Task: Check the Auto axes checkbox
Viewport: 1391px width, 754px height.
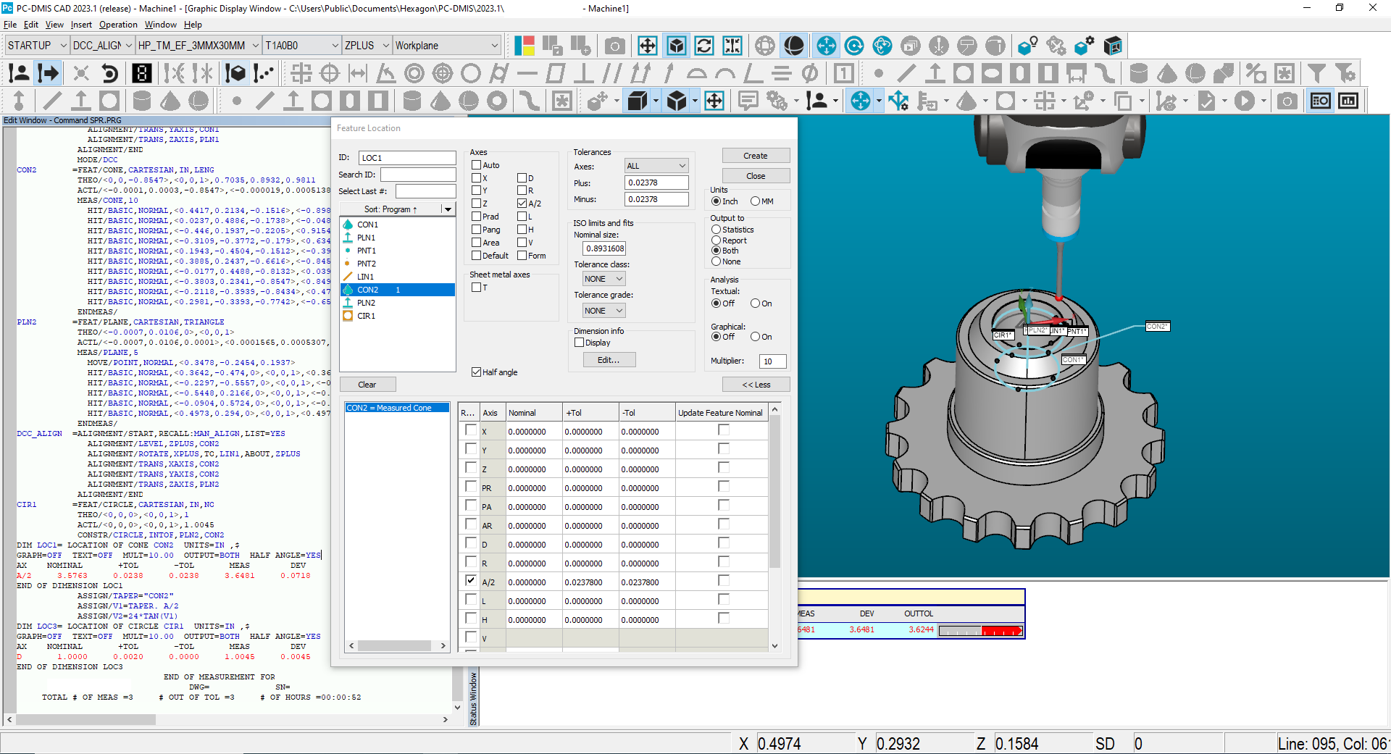Action: point(477,165)
